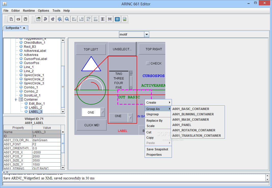Click the align right edges icon
The height and width of the screenshot is (188, 272).
(x=81, y=19)
